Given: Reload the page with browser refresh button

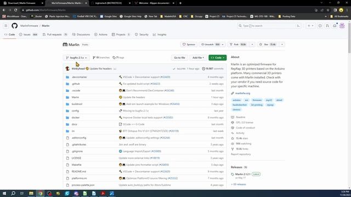Looking at the screenshot, I should point(16,10).
